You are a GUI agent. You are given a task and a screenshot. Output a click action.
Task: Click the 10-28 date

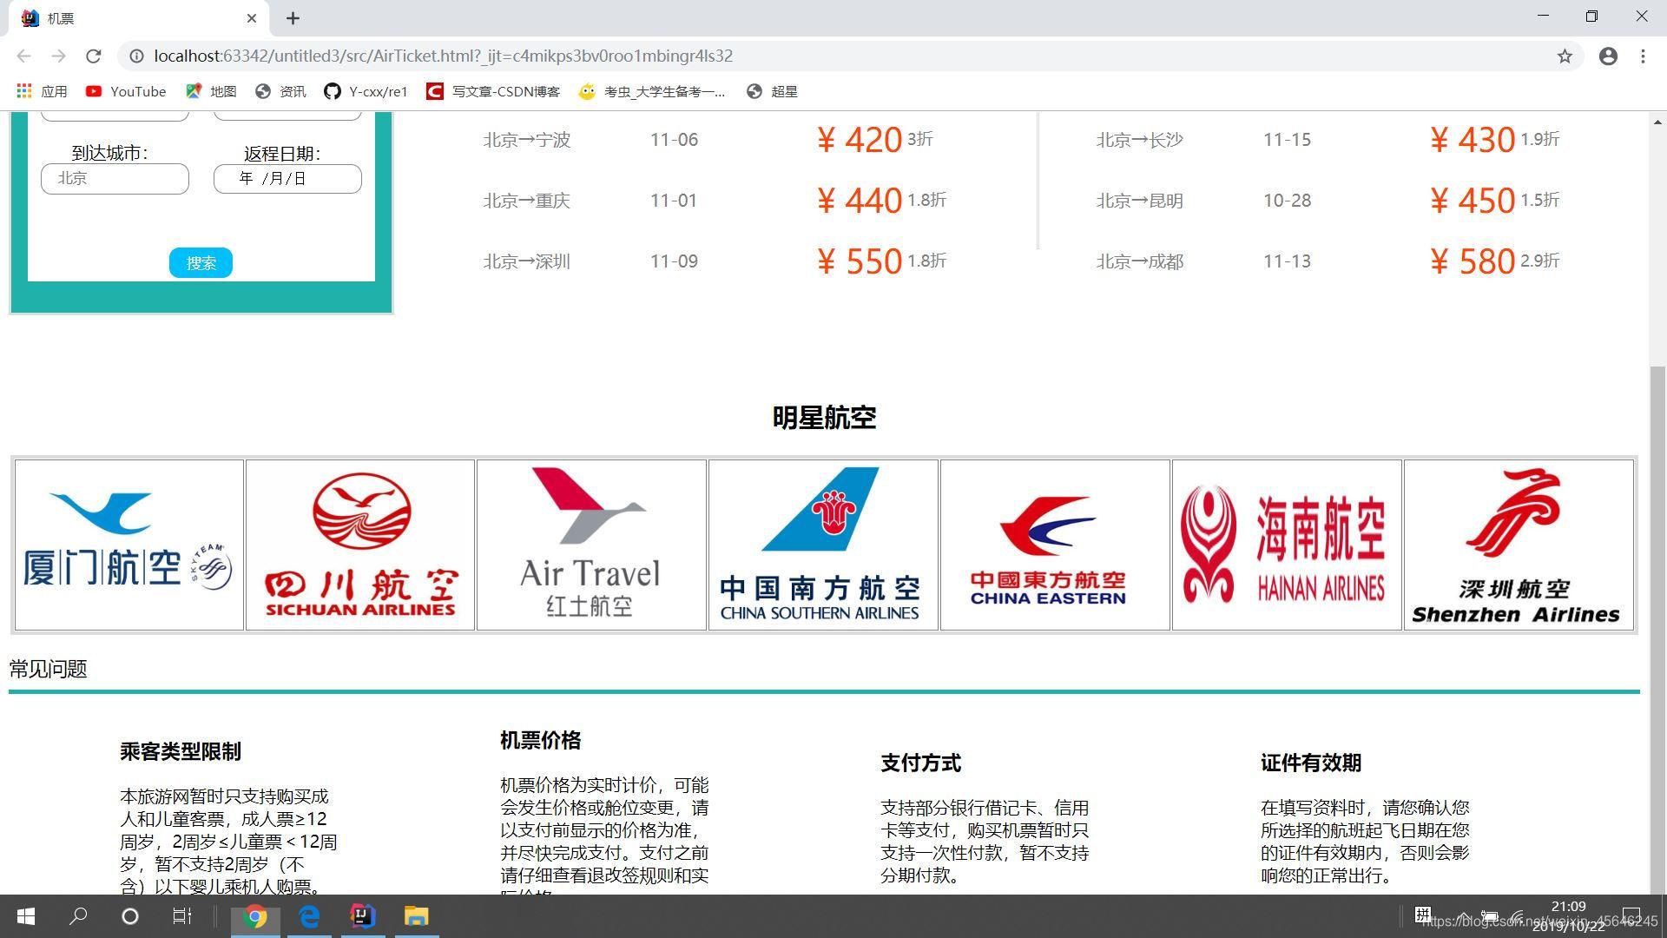[x=1287, y=201]
